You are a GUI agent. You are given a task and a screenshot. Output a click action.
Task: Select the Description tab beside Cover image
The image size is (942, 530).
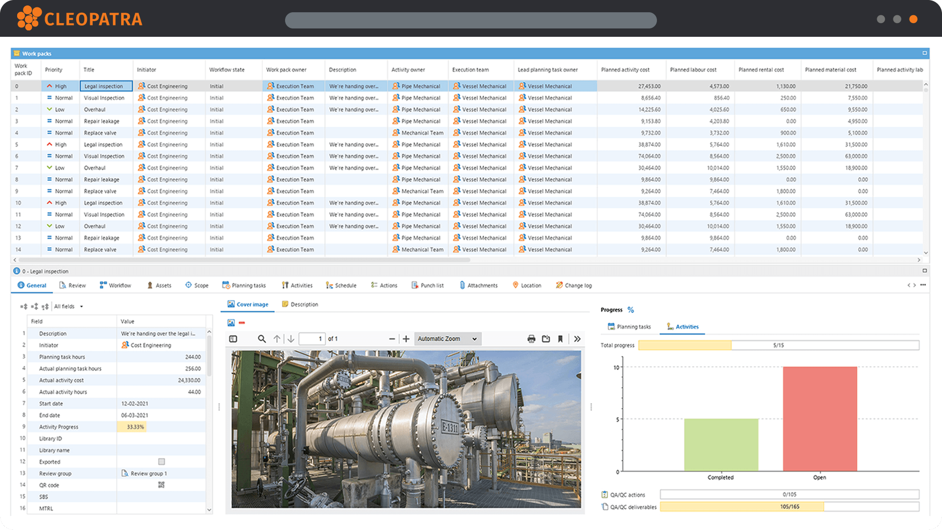point(300,304)
